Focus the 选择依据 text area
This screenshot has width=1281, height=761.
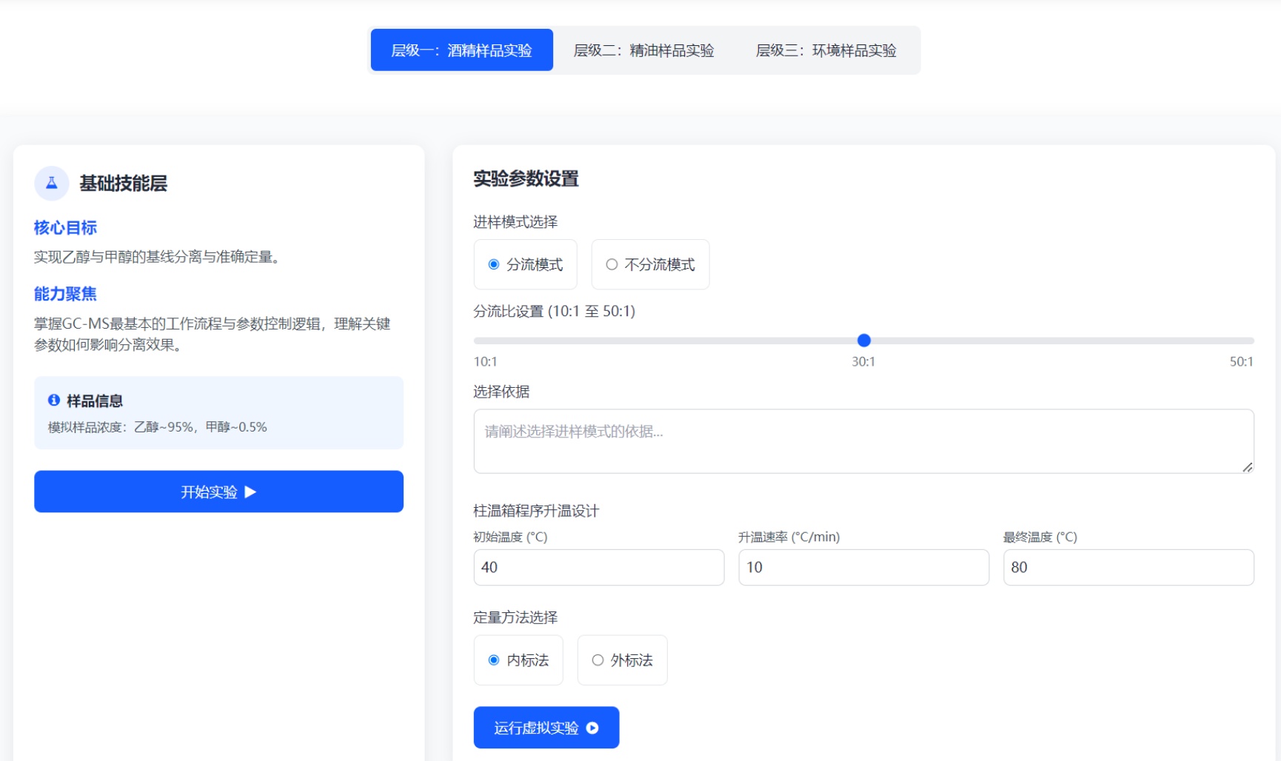click(x=863, y=441)
